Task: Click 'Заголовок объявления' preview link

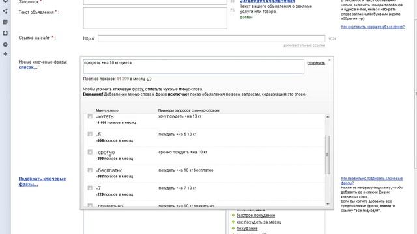Action: pos(267,1)
